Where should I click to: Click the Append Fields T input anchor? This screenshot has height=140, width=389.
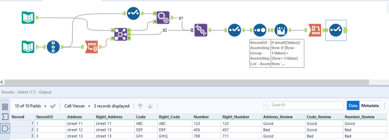(155, 13)
